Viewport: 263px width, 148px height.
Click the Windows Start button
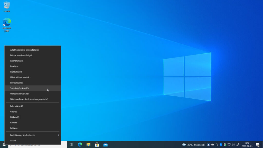pos(4,145)
